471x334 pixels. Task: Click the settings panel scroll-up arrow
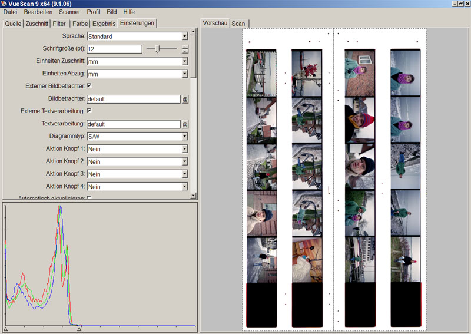click(193, 31)
